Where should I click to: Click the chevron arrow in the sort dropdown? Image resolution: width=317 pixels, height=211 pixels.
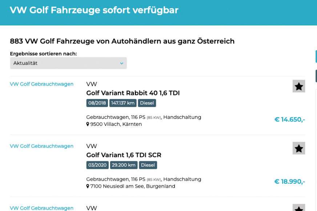121,63
